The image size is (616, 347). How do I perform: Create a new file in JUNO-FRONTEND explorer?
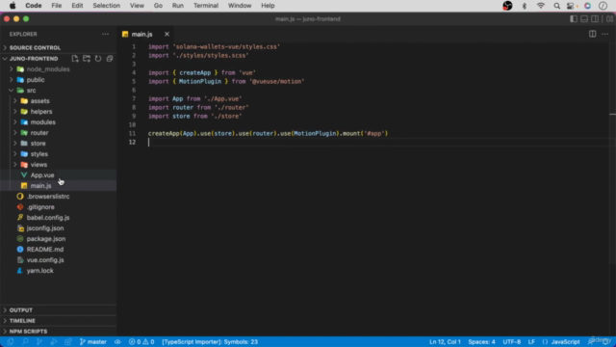75,59
